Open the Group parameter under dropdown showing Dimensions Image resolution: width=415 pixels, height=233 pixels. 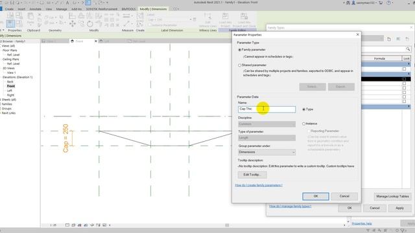(267, 152)
